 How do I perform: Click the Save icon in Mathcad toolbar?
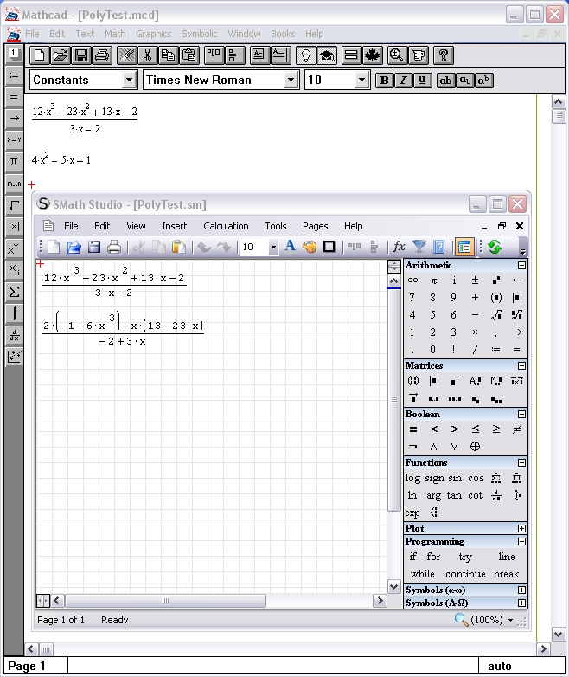[81, 55]
